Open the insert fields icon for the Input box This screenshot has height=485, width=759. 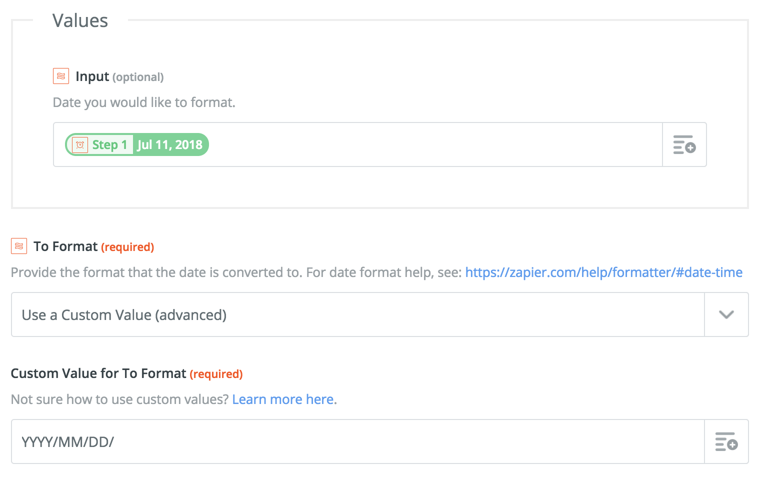coord(684,144)
